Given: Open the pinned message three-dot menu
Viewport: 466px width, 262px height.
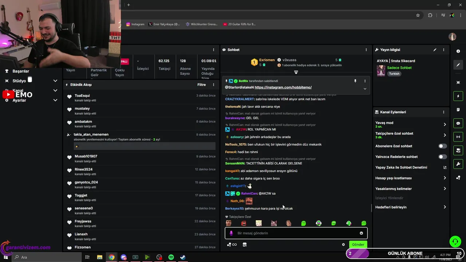Looking at the screenshot, I should pyautogui.click(x=365, y=81).
